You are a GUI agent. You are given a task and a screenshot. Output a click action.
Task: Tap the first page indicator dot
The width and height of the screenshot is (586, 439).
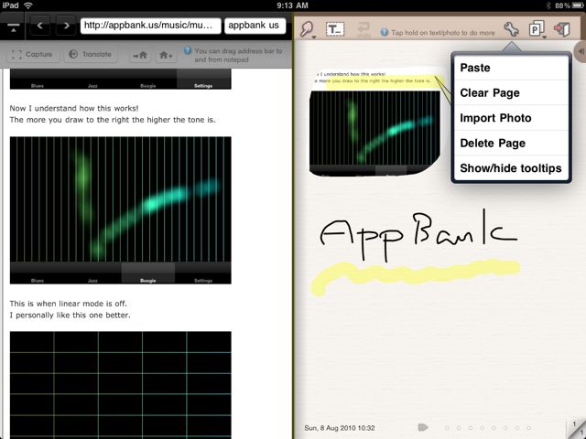[447, 428]
